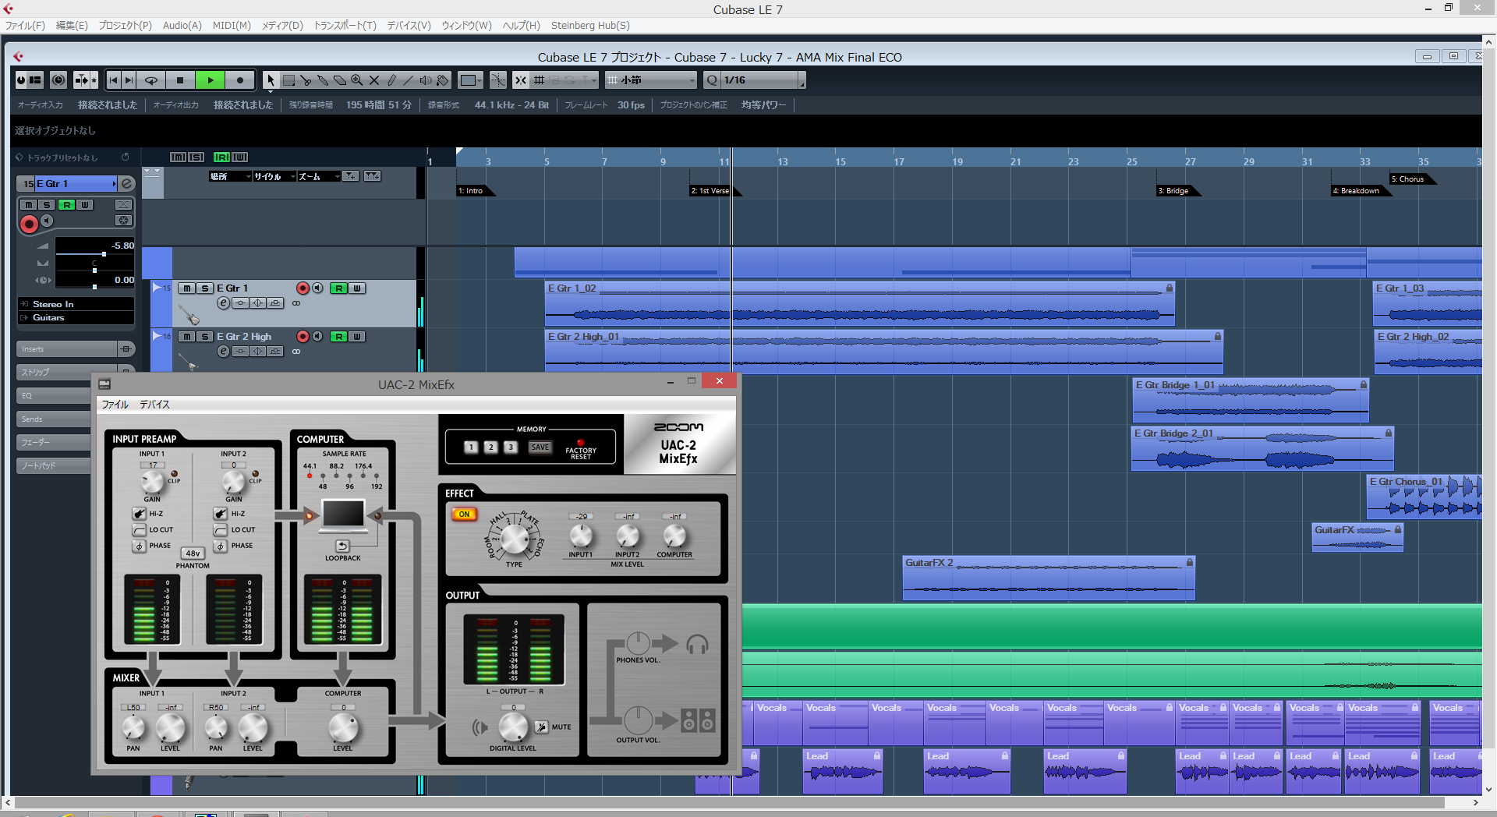This screenshot has height=817, width=1497.
Task: Expand the Inserts section in the inspector
Action: pyautogui.click(x=66, y=348)
